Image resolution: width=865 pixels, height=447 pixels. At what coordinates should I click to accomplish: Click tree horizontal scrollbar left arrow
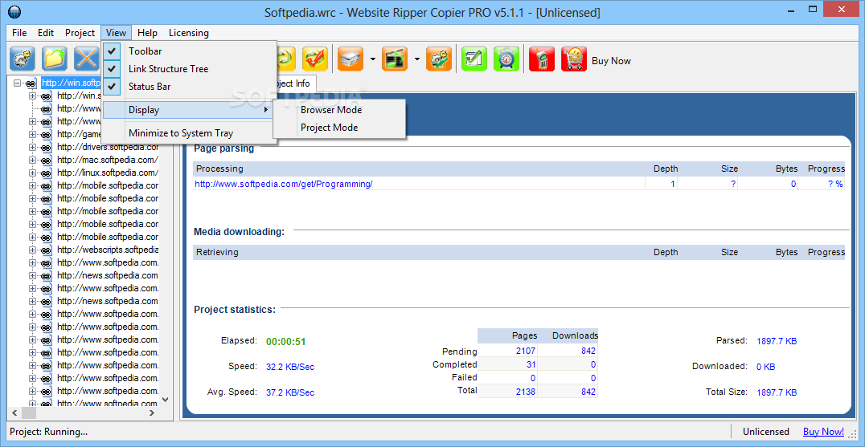point(15,412)
